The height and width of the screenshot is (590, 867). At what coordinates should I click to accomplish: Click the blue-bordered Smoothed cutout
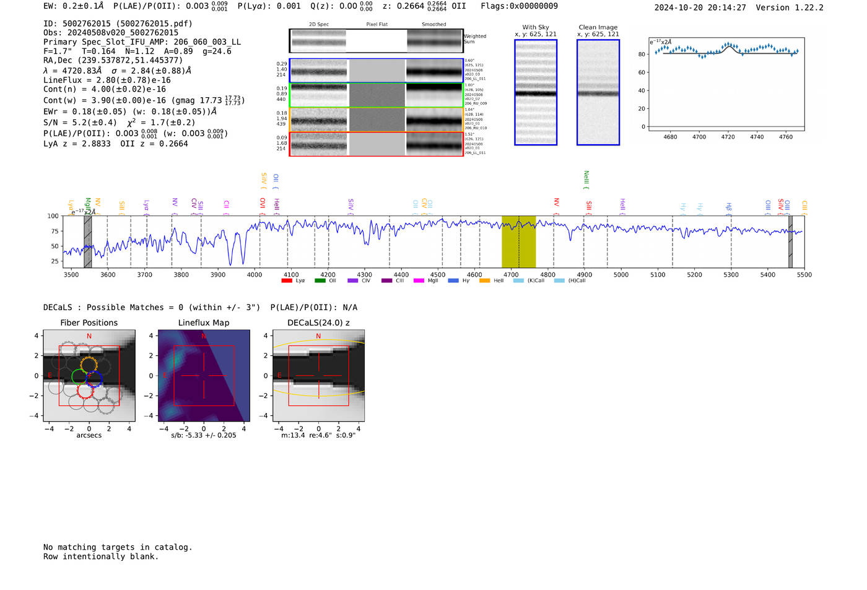[x=434, y=71]
